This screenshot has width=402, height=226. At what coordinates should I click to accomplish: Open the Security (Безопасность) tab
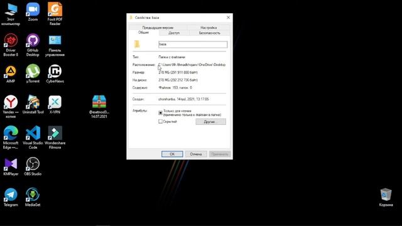pyautogui.click(x=209, y=33)
